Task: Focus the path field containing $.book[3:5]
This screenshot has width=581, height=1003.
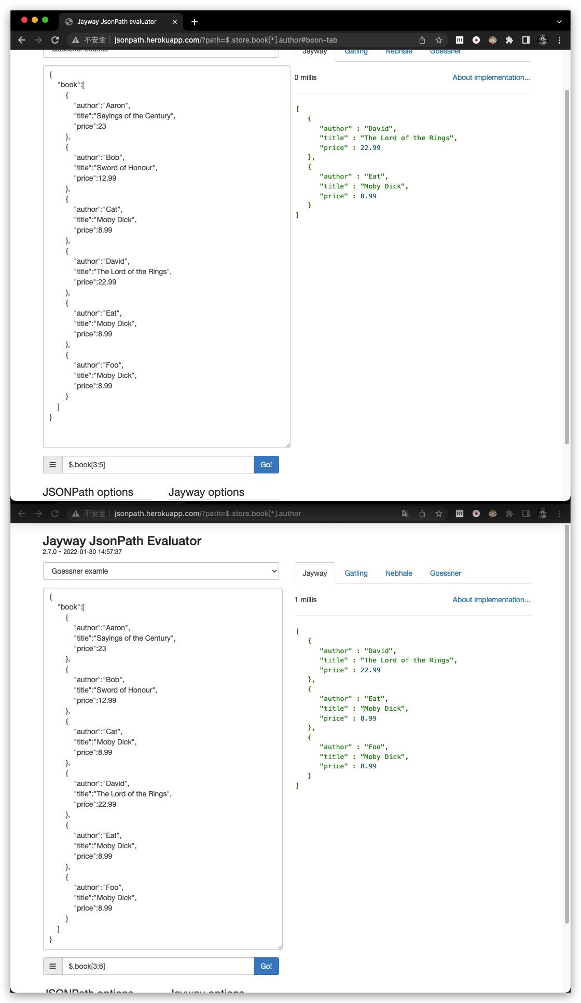Action: 158,465
